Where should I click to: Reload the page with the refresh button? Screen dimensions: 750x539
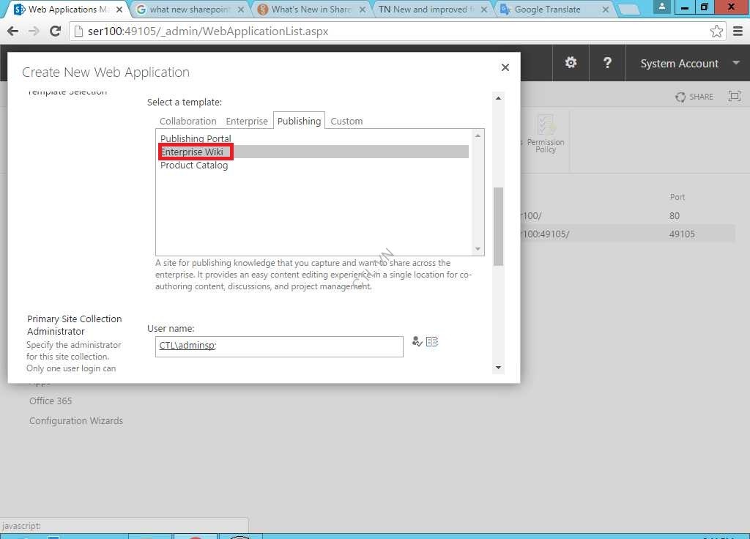click(x=55, y=31)
